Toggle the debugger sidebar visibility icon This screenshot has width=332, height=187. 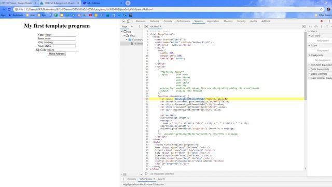[304, 26]
